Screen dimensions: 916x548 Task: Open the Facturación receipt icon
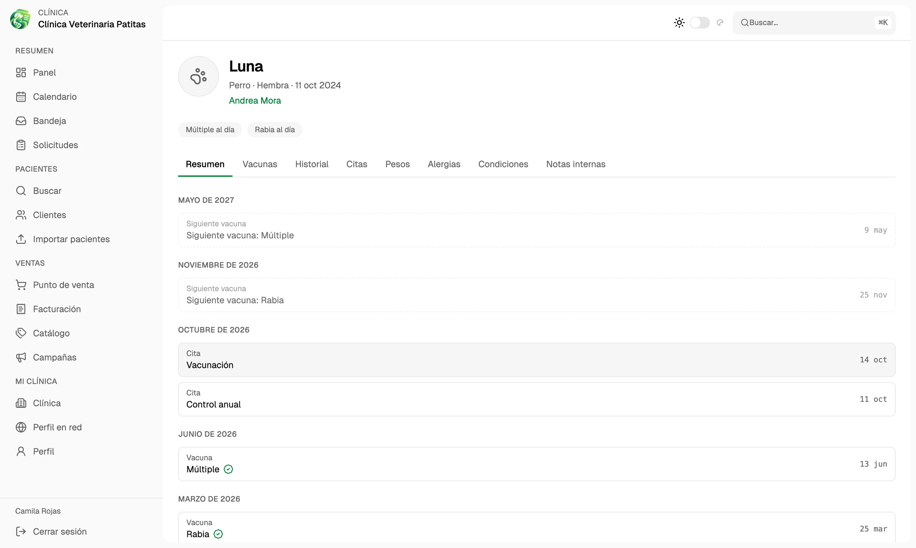point(21,309)
